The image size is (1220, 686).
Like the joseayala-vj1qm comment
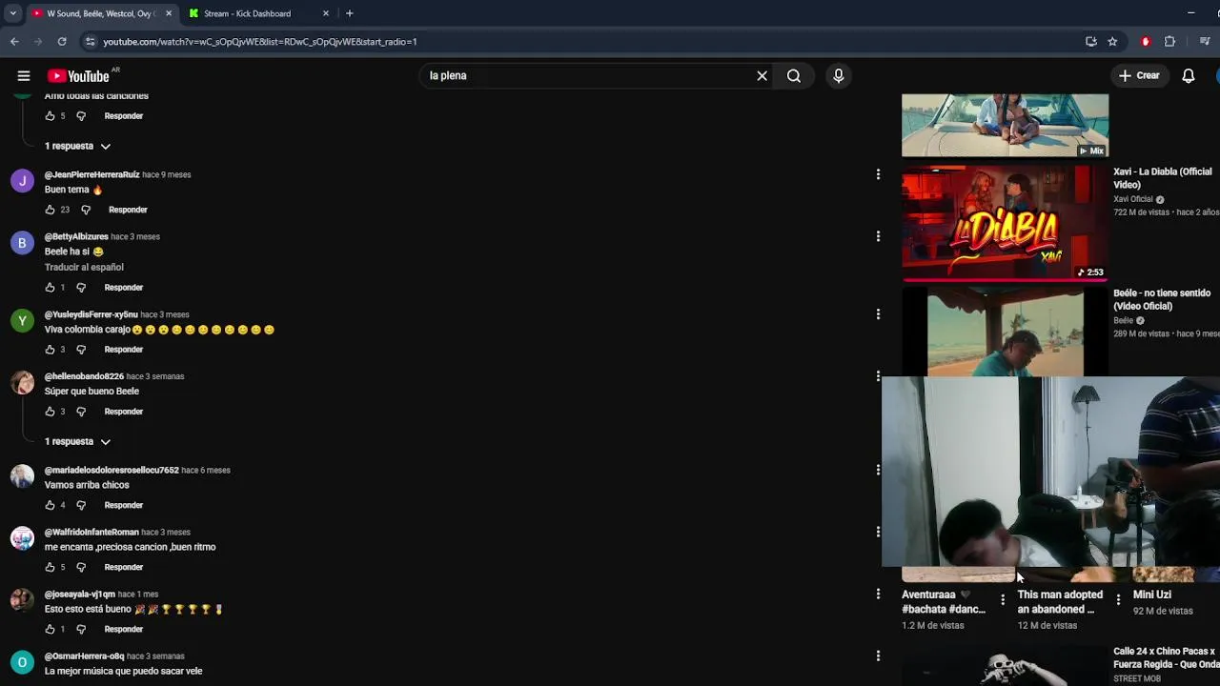click(50, 629)
